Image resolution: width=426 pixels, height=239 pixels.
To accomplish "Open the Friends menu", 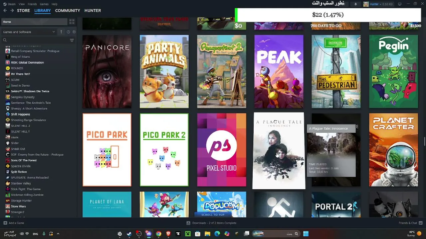I will click(32, 4).
